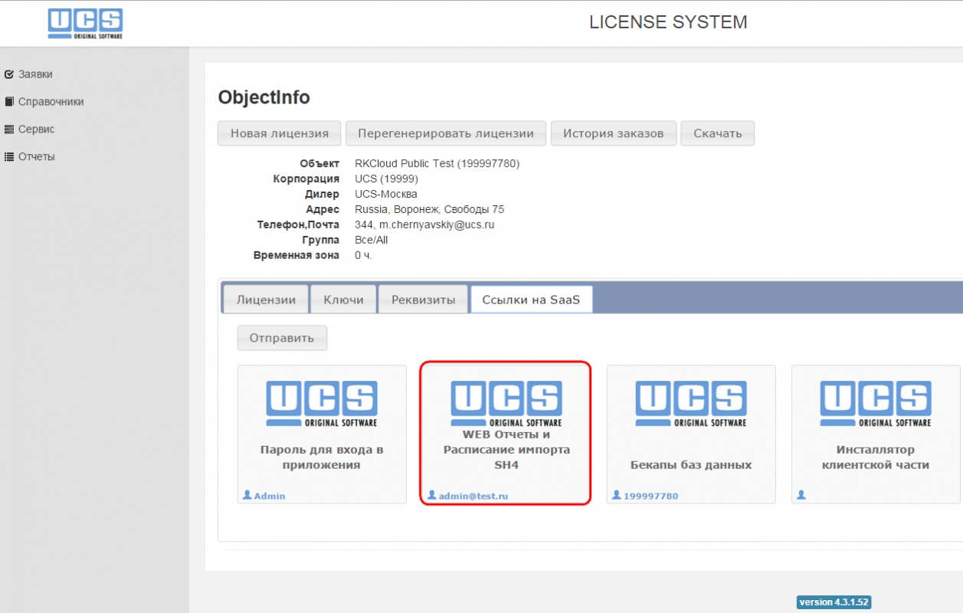
Task: Click the 344, m.chernyavskiy@ucs.ru contact value
Action: click(424, 225)
